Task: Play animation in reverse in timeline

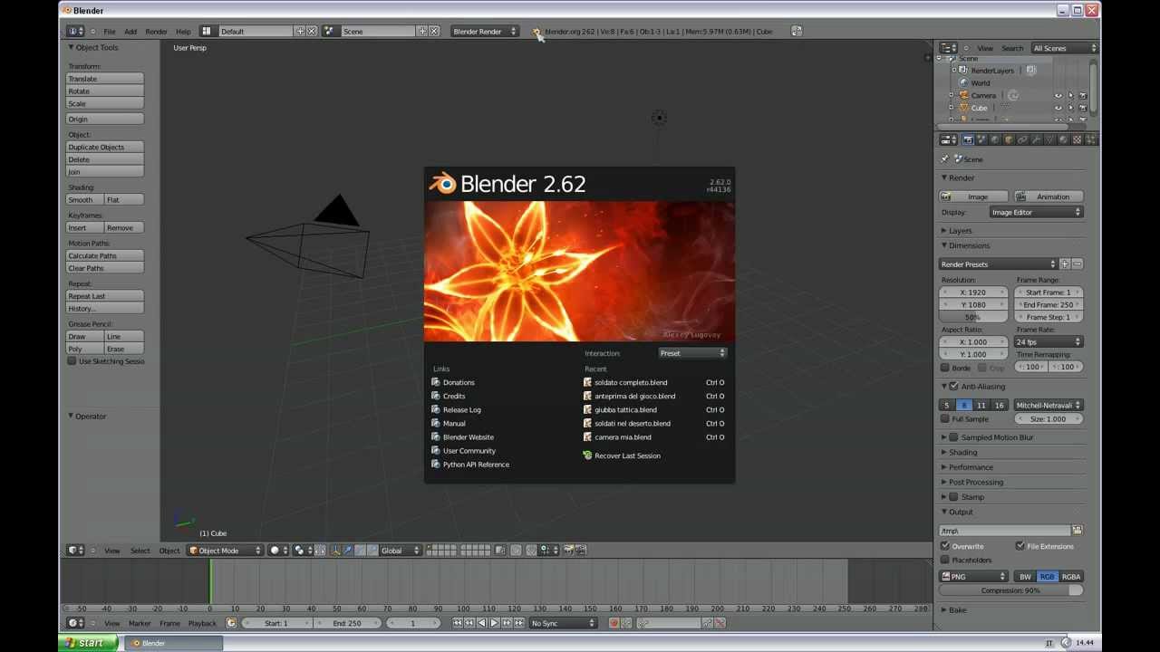Action: (x=481, y=623)
